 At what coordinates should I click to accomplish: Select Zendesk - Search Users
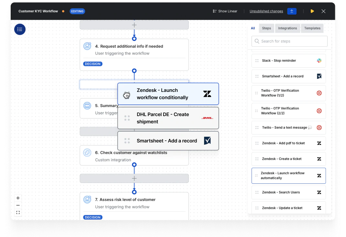pos(288,192)
